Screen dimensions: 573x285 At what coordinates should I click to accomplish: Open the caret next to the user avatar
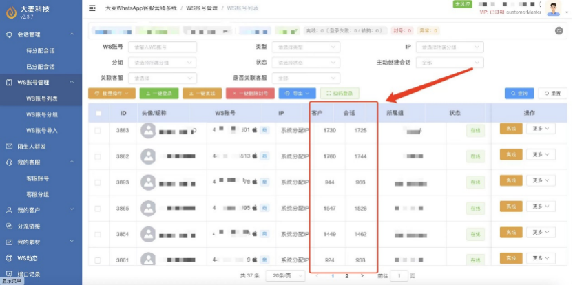pos(567,12)
